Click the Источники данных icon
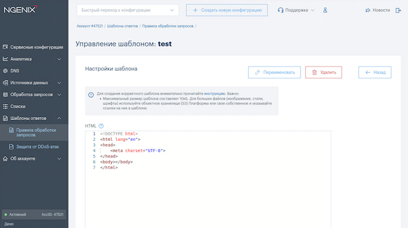 coord(5,83)
